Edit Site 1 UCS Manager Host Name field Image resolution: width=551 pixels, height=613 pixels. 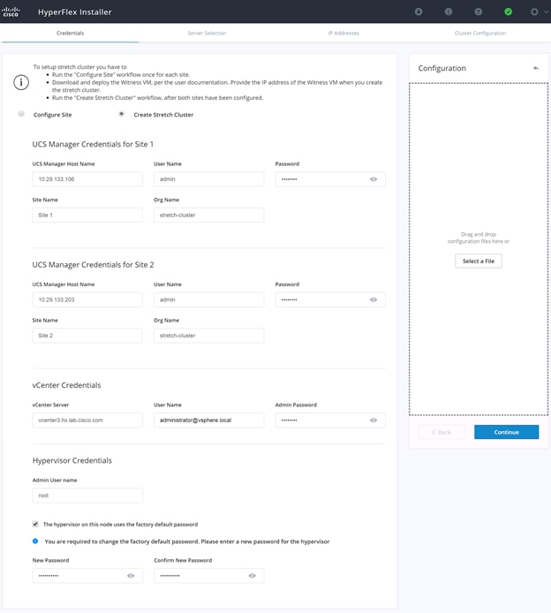[x=87, y=179]
